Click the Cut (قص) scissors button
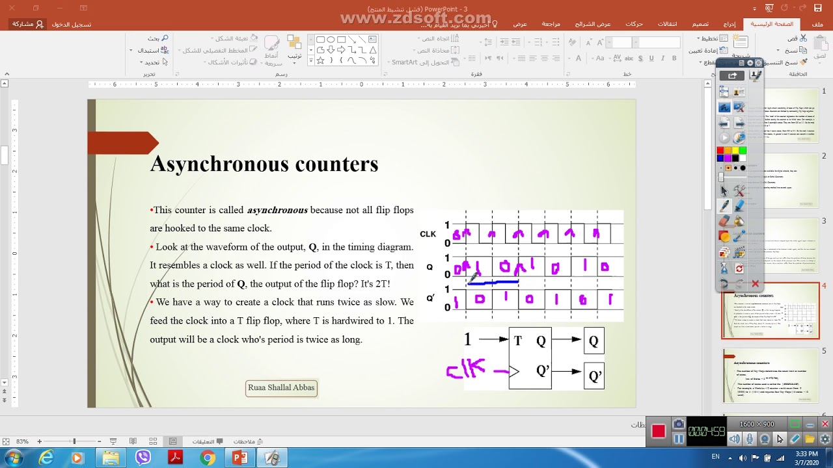 click(797, 38)
